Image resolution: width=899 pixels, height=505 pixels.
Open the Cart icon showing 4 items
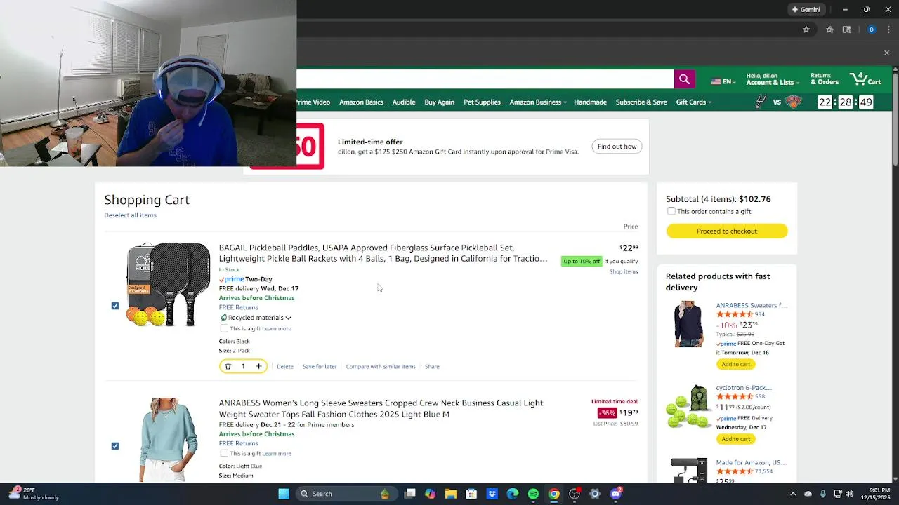(865, 79)
